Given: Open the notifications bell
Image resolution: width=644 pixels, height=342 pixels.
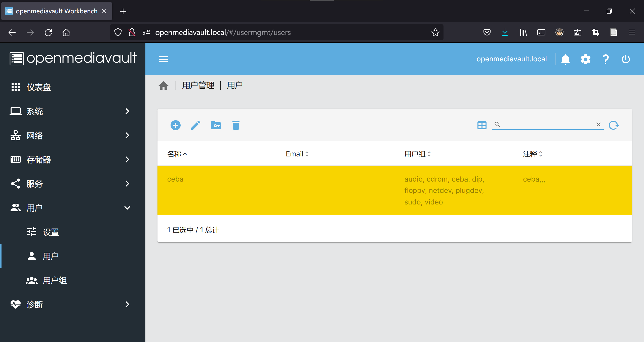Looking at the screenshot, I should click(565, 60).
